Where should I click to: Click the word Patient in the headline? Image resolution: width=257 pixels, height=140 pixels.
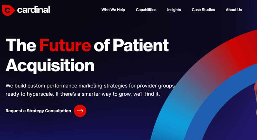coord(141,45)
